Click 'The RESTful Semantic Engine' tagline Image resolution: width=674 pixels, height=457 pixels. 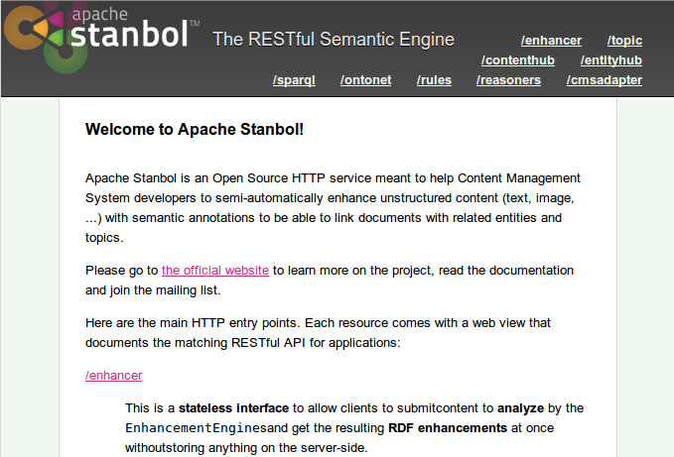pyautogui.click(x=334, y=40)
